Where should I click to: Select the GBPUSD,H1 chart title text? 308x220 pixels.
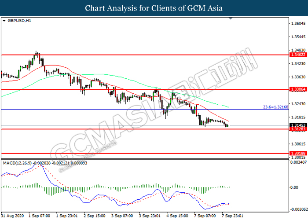19,21
